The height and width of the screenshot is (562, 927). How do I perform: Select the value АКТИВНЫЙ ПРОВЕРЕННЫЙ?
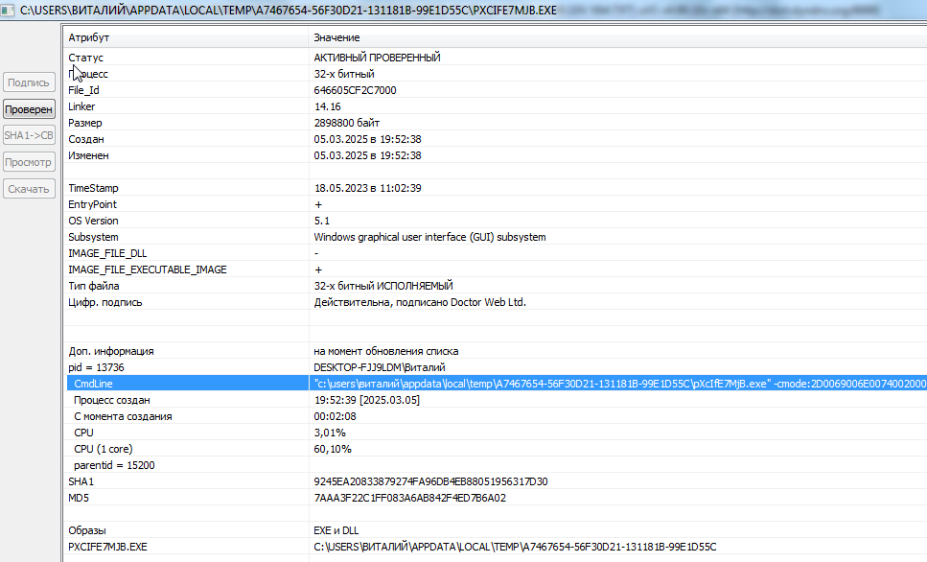[377, 58]
